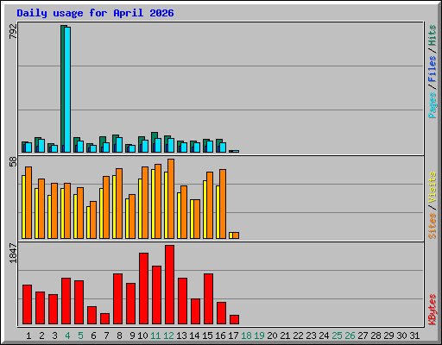The width and height of the screenshot is (442, 345).
Task: Click day 5 on the date axis
Action: (x=80, y=336)
